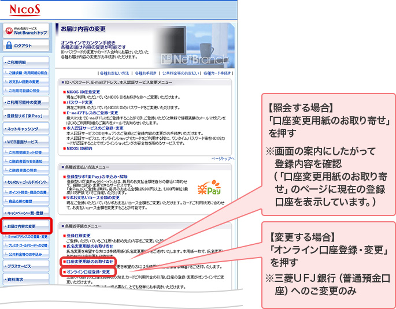Jump to 公共料金等のお支払い anchor link
396x309 pixels.
180,73
